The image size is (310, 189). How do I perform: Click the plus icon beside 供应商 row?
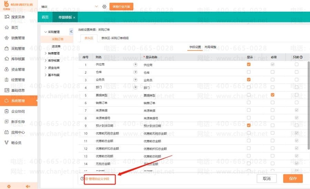pyautogui.click(x=135, y=64)
